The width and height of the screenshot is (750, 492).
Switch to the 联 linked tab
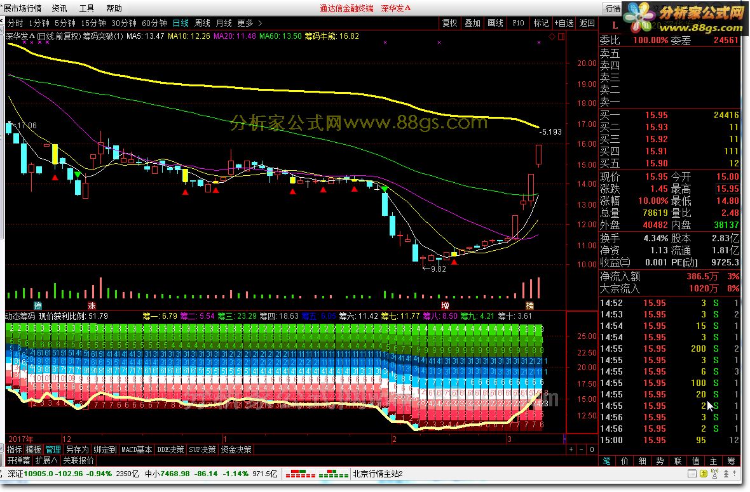point(678,461)
